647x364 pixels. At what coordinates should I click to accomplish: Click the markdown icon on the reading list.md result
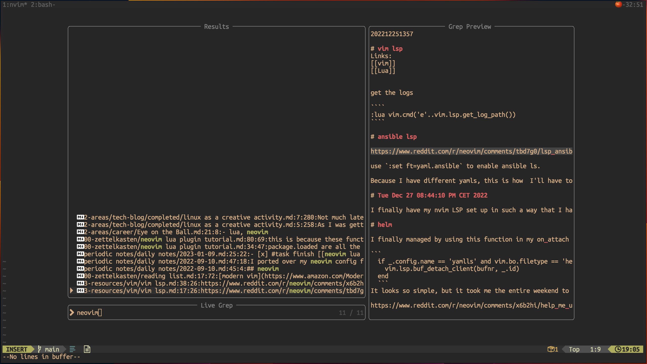[x=80, y=276]
